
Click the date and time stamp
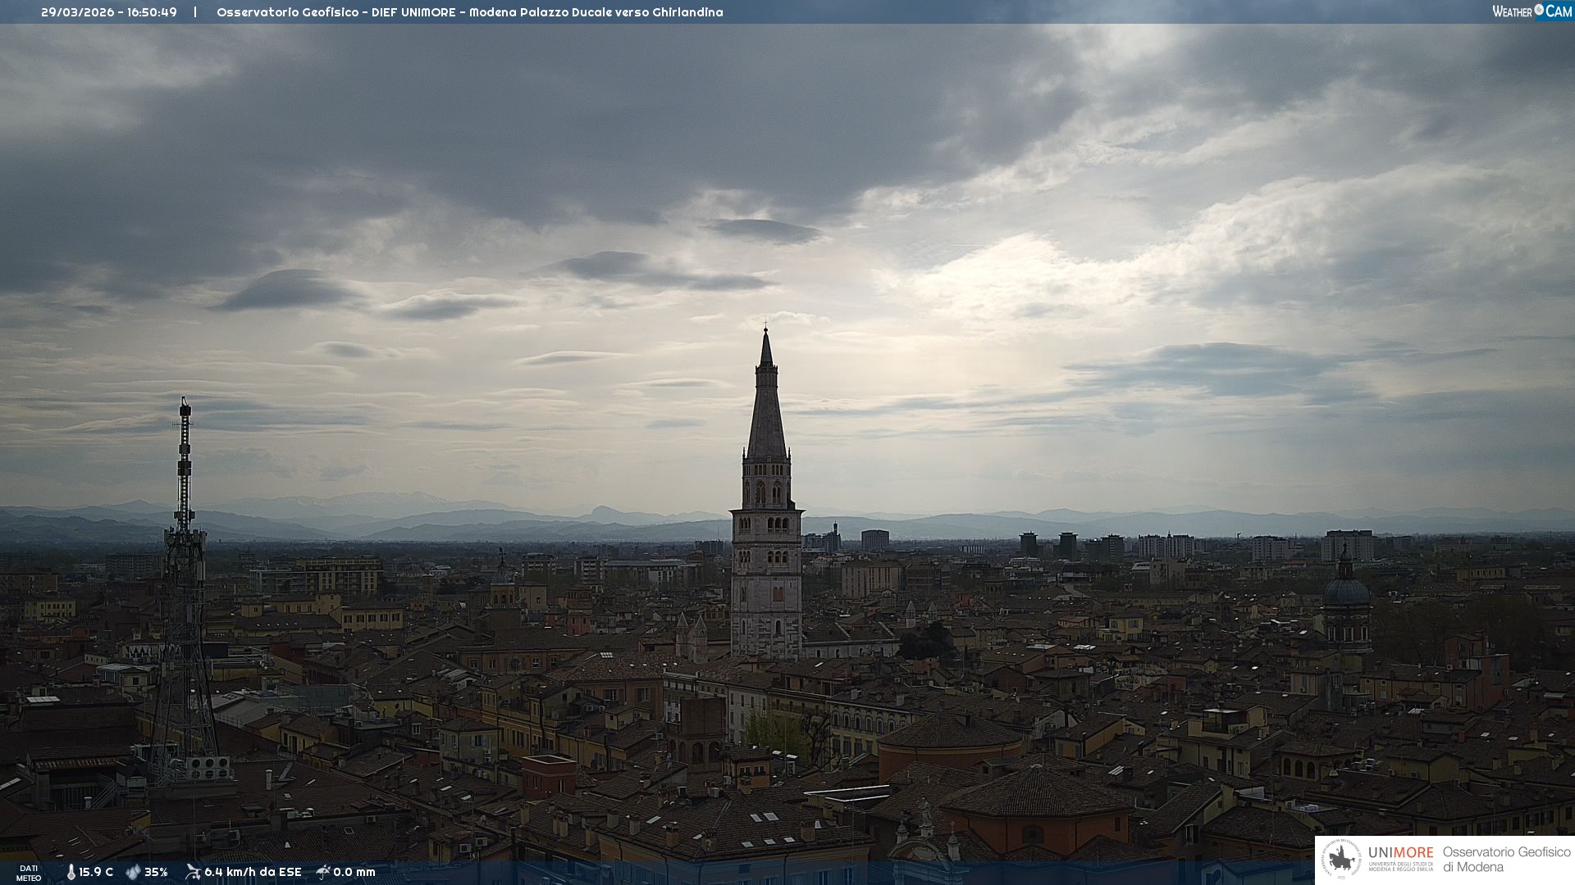tap(109, 12)
